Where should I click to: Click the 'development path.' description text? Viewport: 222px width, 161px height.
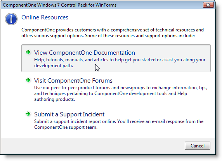[x=54, y=66]
